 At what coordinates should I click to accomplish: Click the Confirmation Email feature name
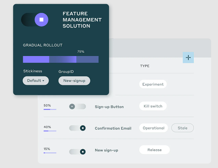click(113, 128)
